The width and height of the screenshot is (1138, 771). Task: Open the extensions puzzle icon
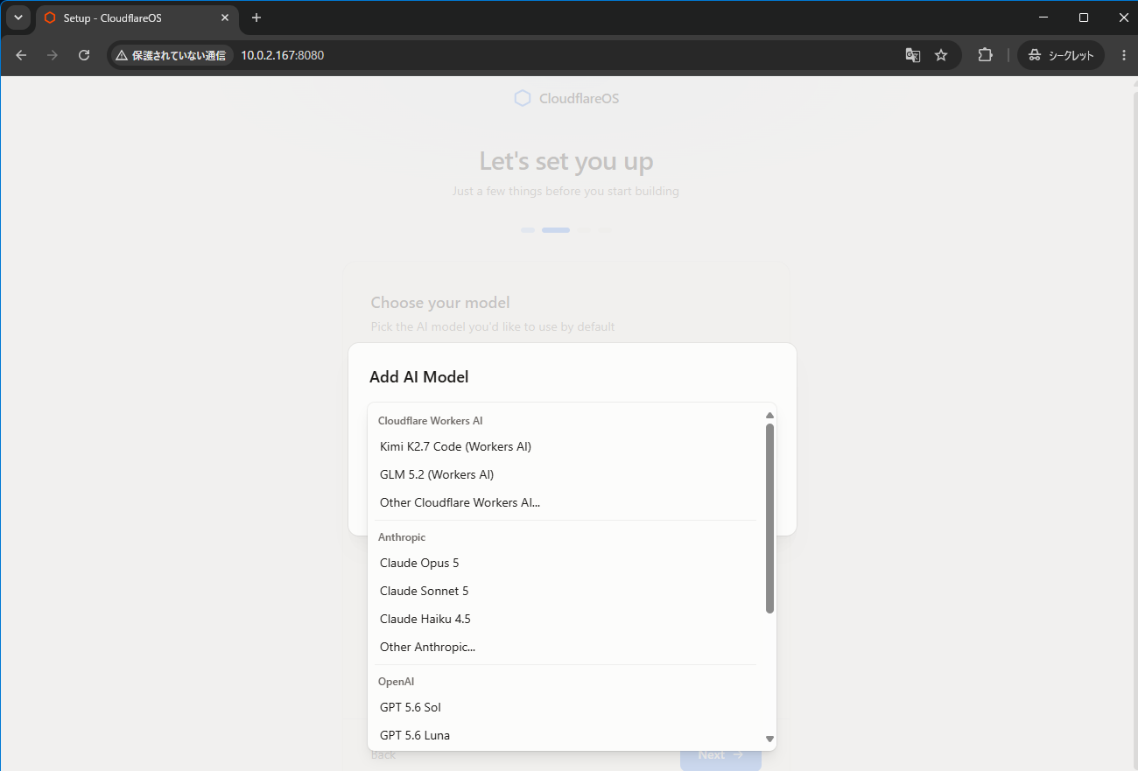coord(985,55)
